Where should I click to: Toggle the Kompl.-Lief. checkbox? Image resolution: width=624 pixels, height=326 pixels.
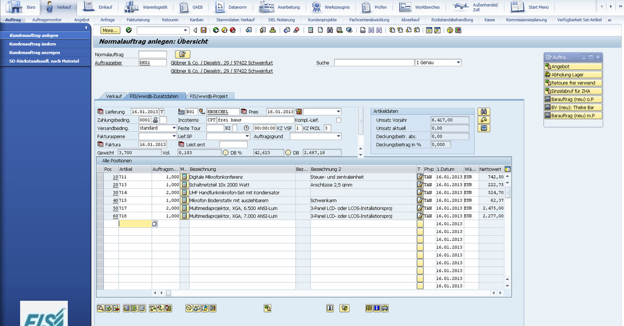click(x=339, y=120)
